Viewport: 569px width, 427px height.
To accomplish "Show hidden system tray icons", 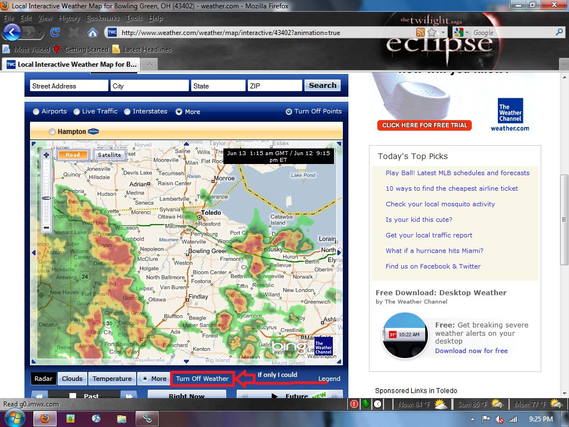I will click(473, 420).
